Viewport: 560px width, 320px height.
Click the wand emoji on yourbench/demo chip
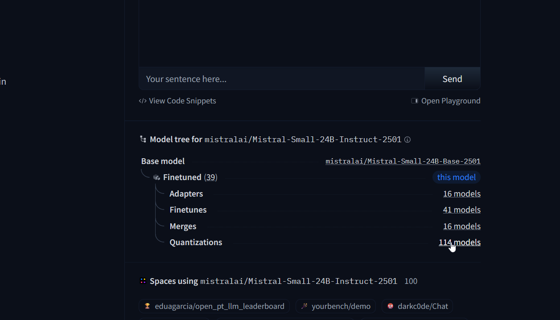click(305, 306)
